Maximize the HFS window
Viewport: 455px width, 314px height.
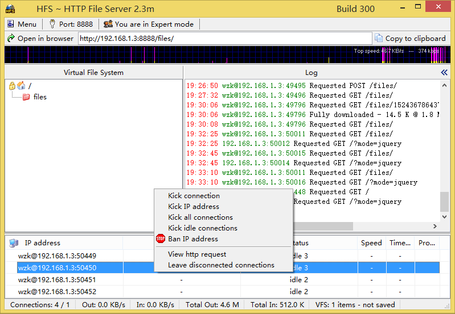pos(418,7)
